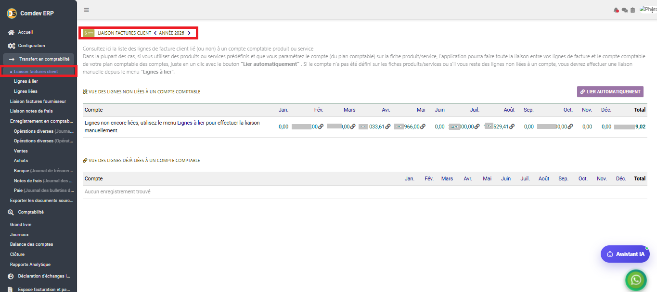
Task: Go to previous year with left chevron
Action: pos(155,33)
